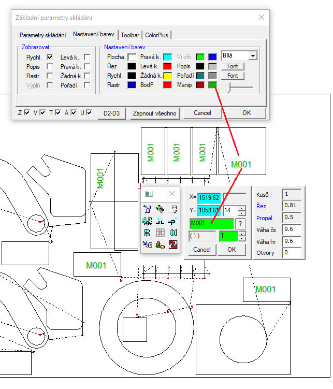Click the mirror flip icon in palette
This screenshot has width=333, height=389.
173,233
